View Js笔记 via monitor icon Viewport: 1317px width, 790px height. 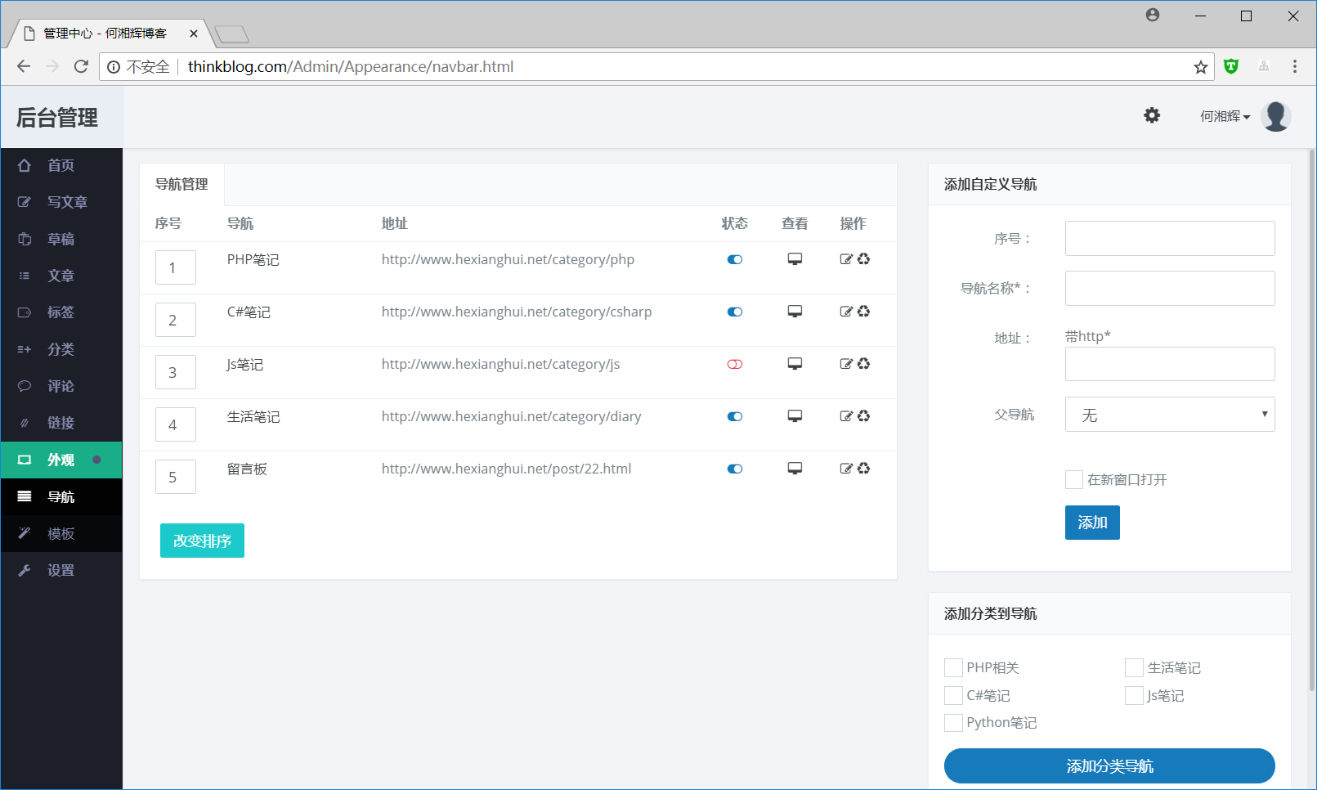(795, 364)
